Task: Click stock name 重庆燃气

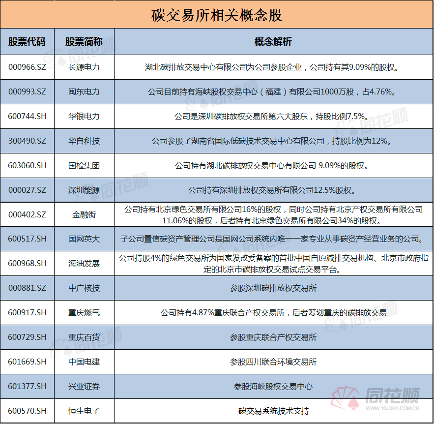Action: tap(84, 313)
